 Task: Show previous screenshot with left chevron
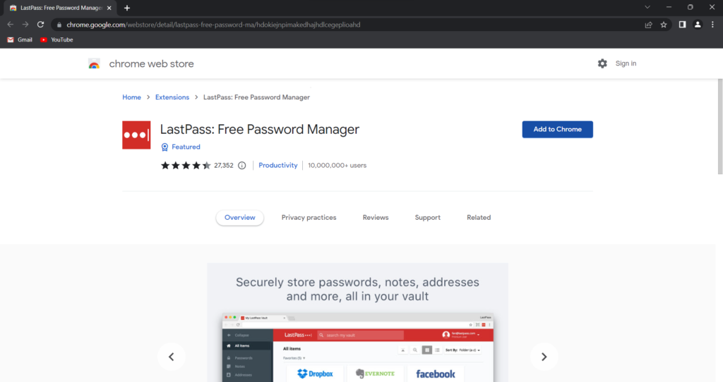171,357
